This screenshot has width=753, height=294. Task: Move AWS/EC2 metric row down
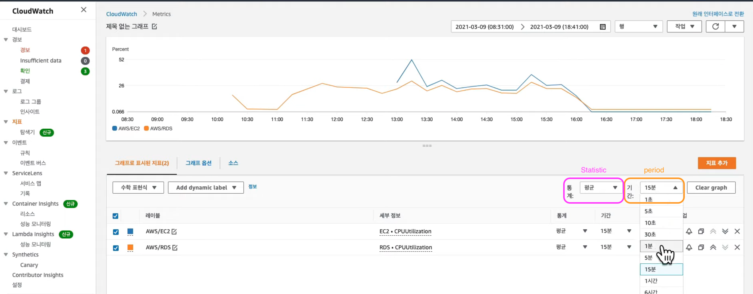coord(725,231)
